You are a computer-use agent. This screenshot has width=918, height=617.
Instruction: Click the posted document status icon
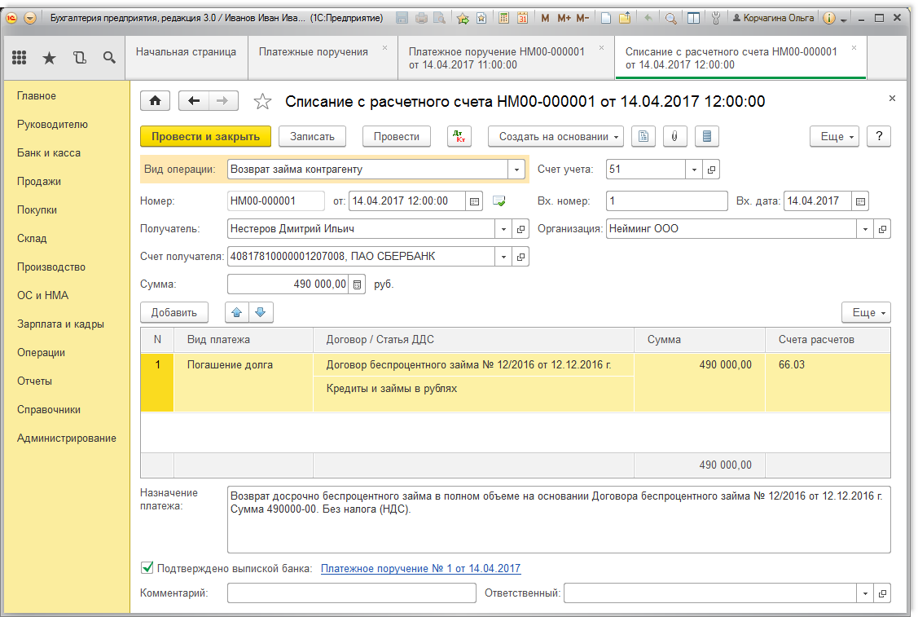[499, 201]
